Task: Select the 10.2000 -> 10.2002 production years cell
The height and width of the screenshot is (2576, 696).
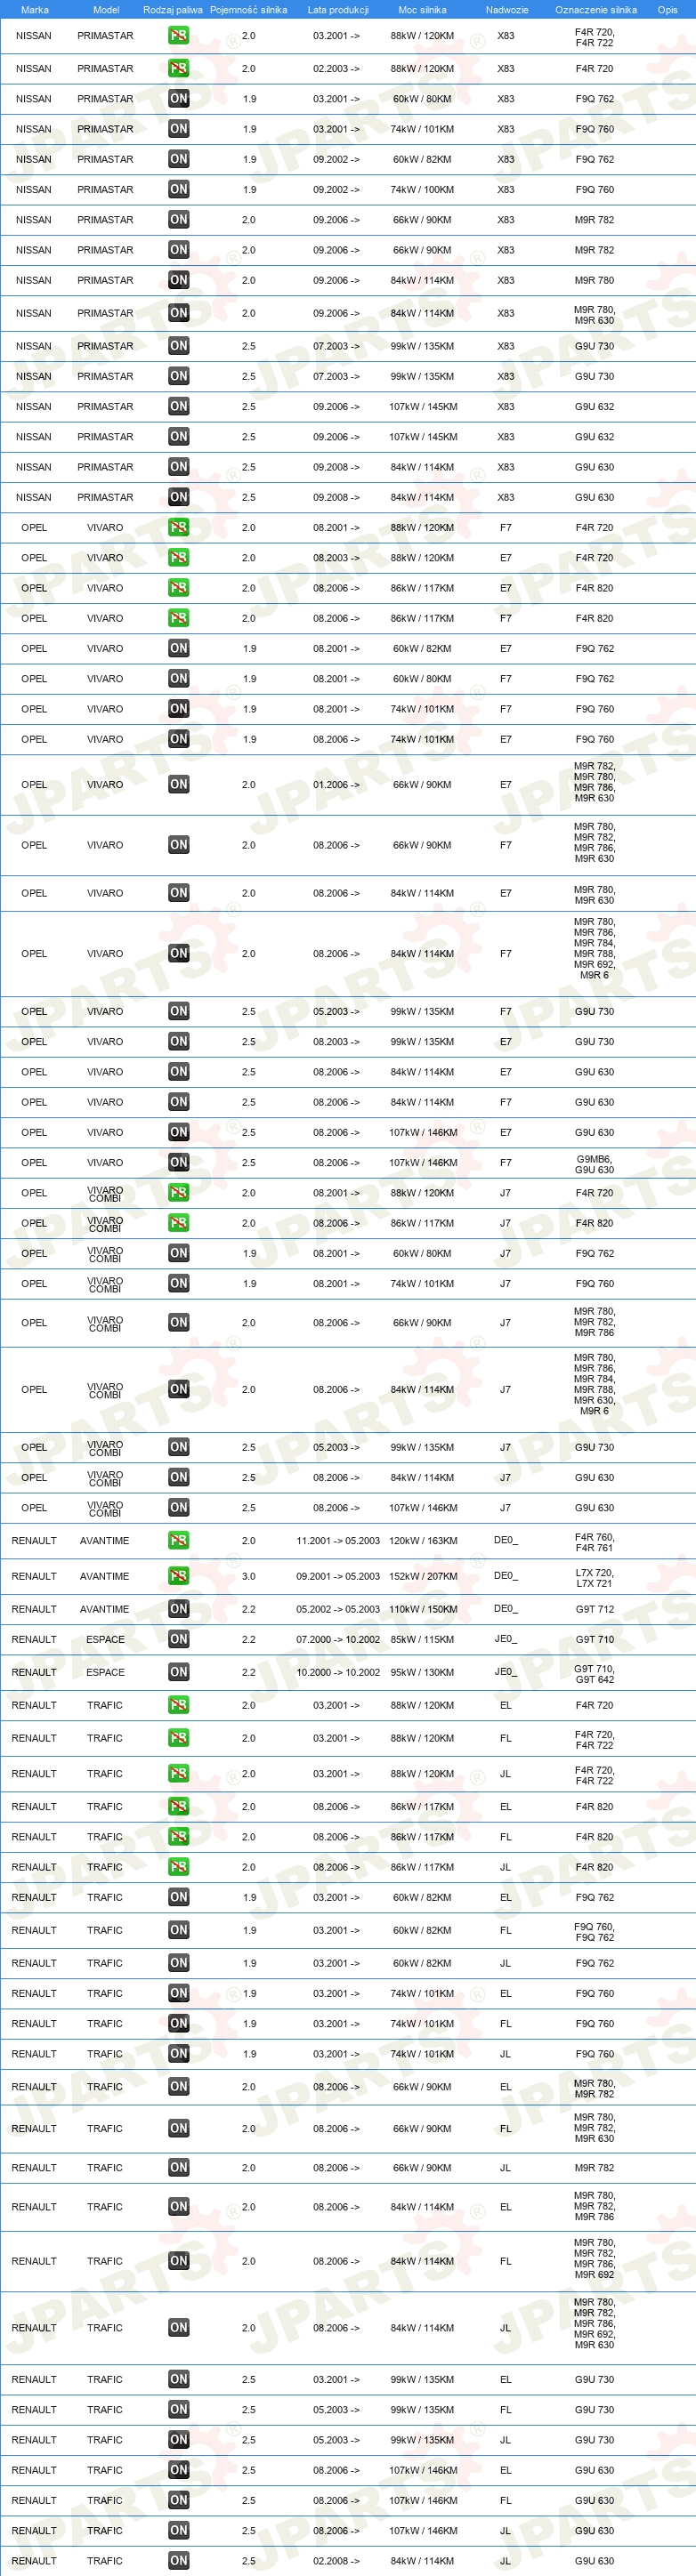Action: point(338,1672)
